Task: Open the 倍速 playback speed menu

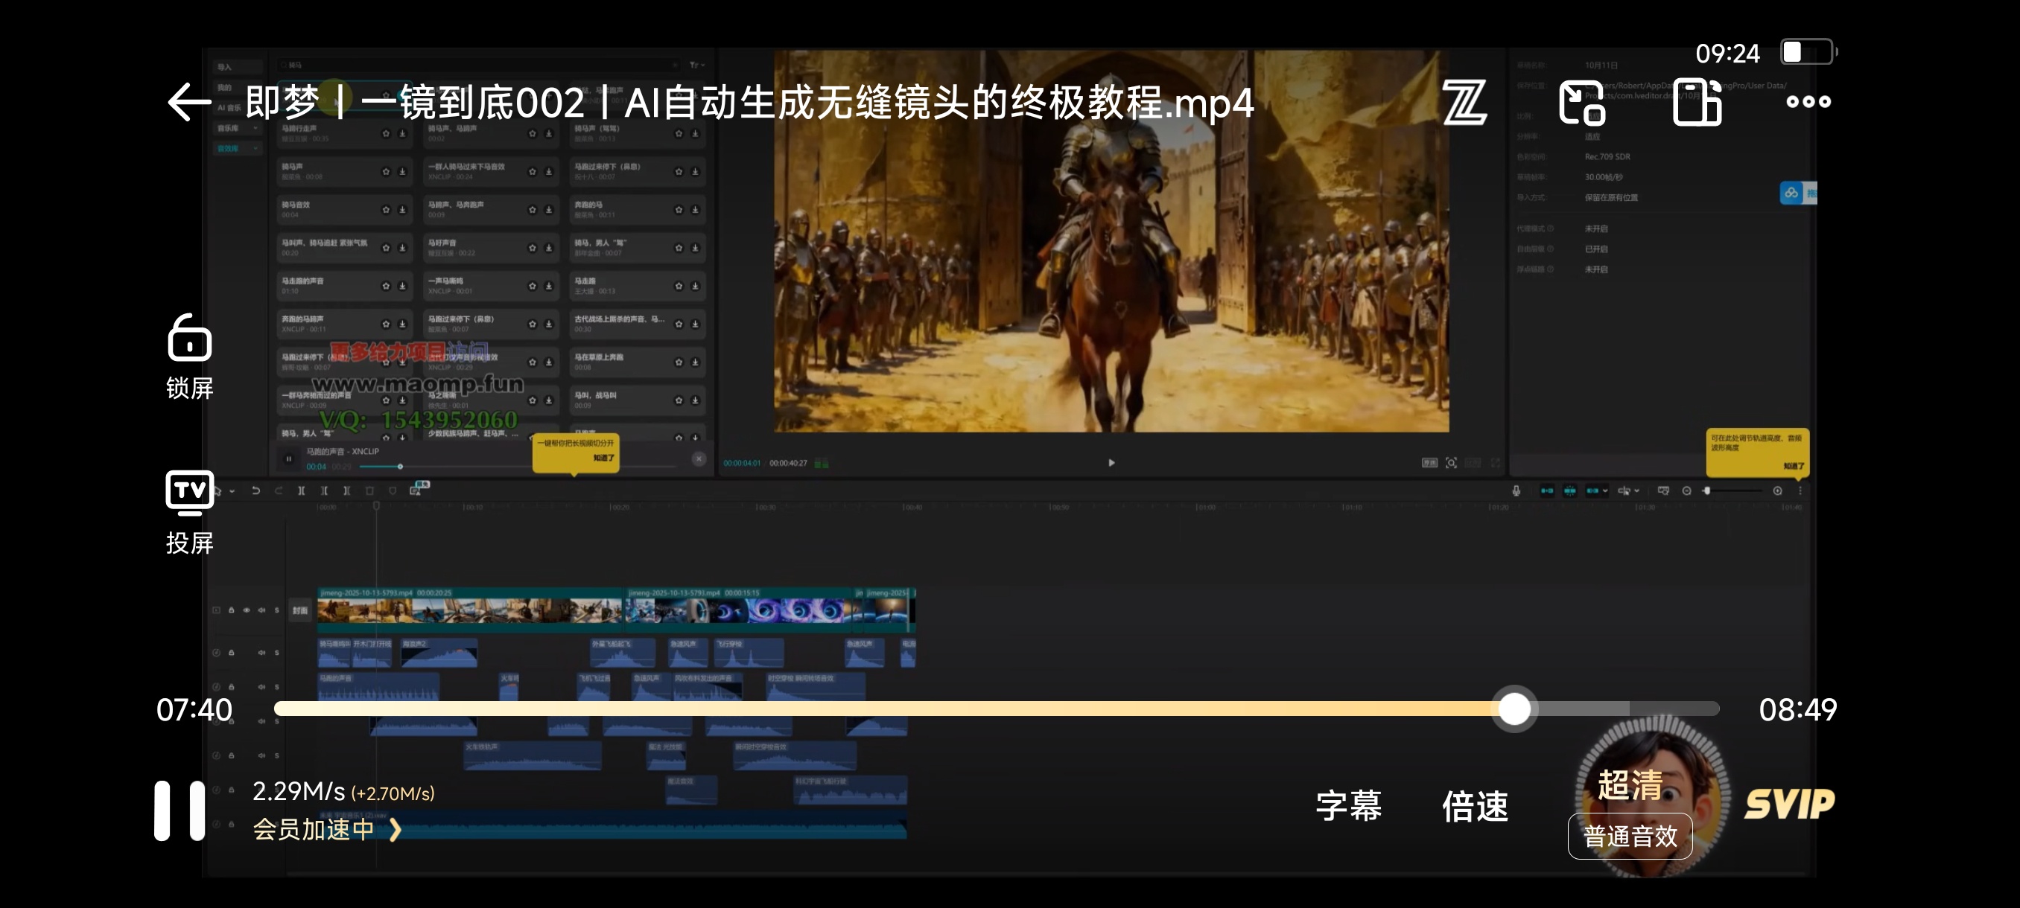Action: pos(1475,806)
